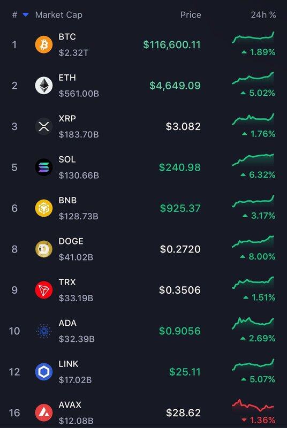Sort by the Market Cap column header
Viewport: 287px width, 428px height.
(x=59, y=15)
